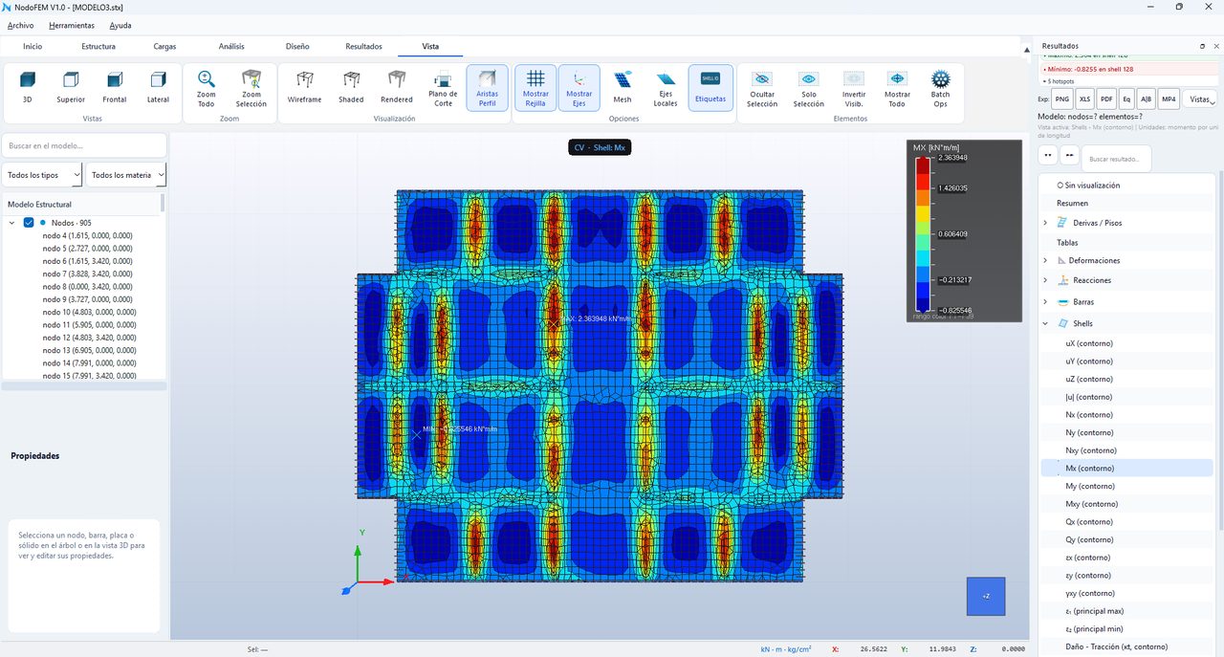The image size is (1224, 657).
Task: Select the Frontal view cube
Action: 115,87
